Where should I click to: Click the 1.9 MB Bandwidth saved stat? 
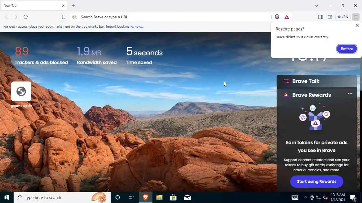tap(97, 56)
